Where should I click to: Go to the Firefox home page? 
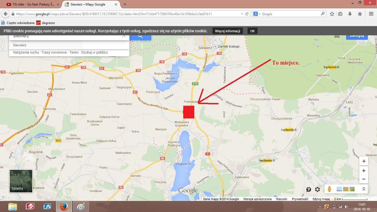(x=360, y=14)
